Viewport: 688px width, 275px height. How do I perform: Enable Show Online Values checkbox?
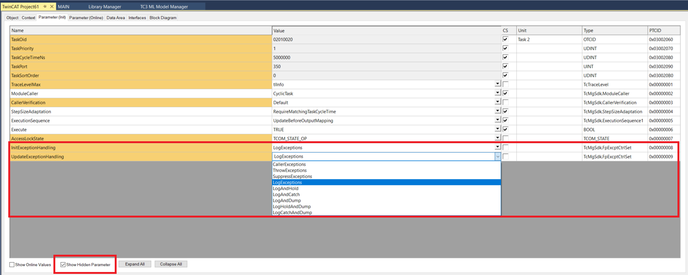(12, 264)
